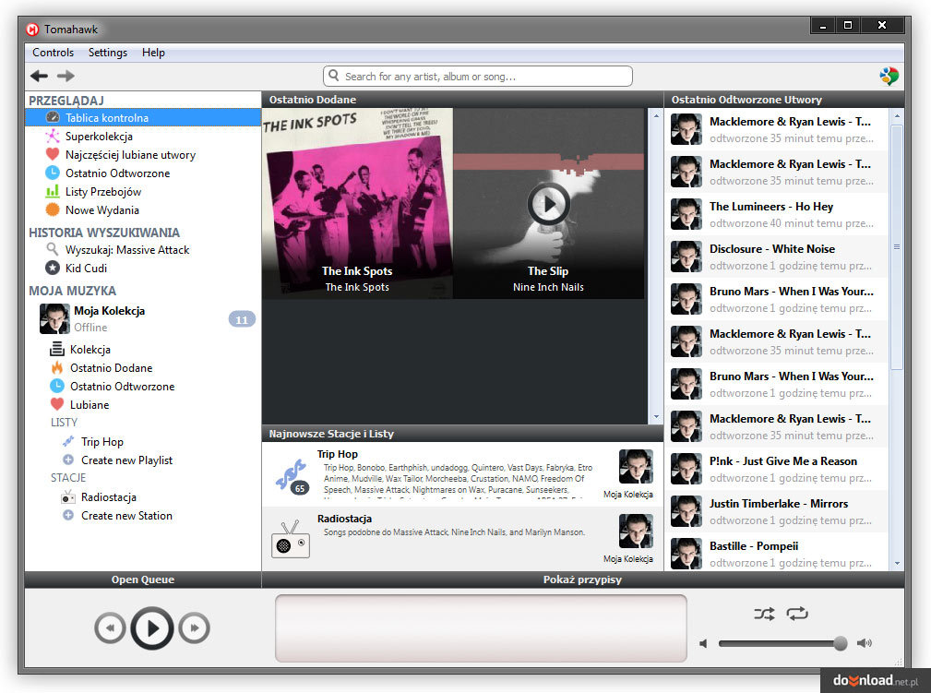Click the Moja Kolekcja avatar beside Radiostacja description
Image resolution: width=931 pixels, height=693 pixels.
point(636,531)
